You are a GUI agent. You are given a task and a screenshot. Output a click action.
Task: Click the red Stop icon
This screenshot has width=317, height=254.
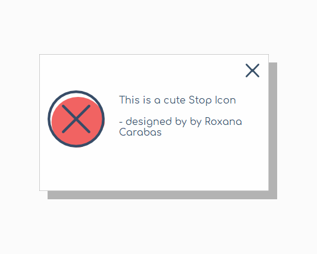(76, 119)
